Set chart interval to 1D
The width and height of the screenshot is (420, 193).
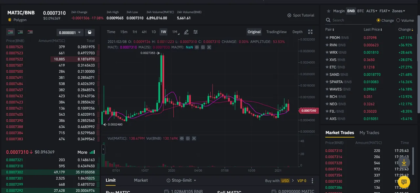tap(154, 32)
